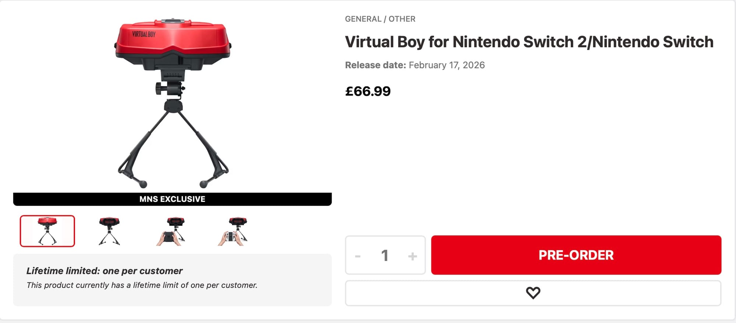Open the GENERAL breadcrumb category
The image size is (736, 323).
pyautogui.click(x=363, y=19)
